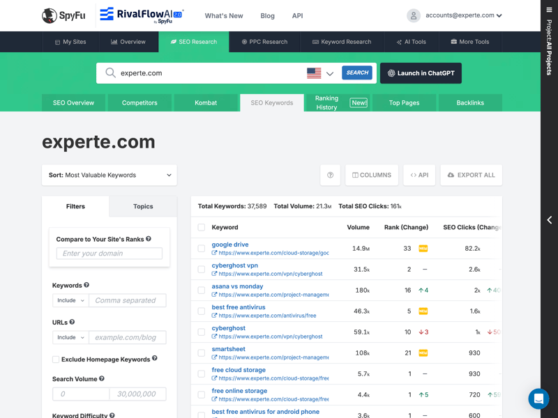Image resolution: width=558 pixels, height=418 pixels.
Task: Open the chat support bubble
Action: (538, 398)
